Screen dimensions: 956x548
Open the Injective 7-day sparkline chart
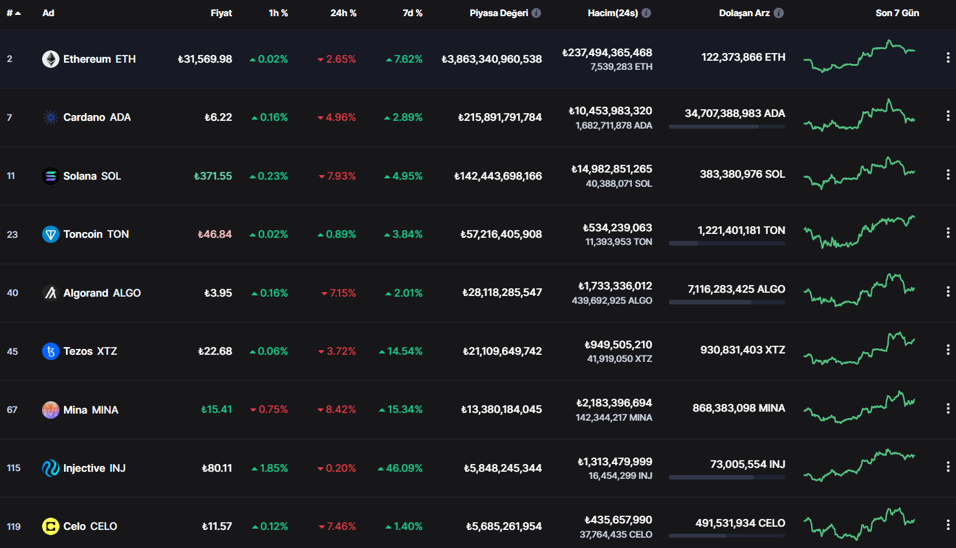click(859, 466)
